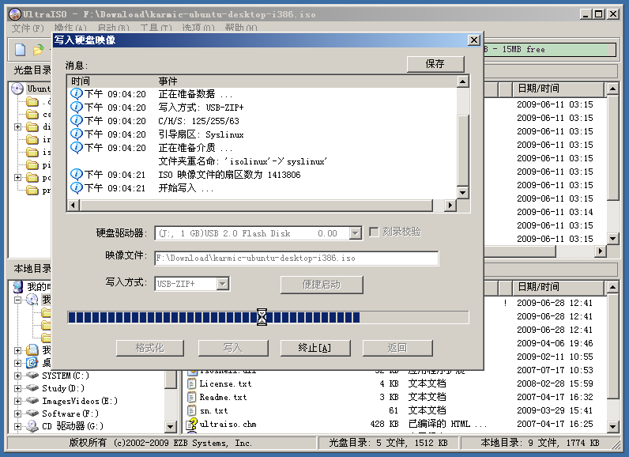Open the 工具(T) menu
This screenshot has height=457, width=629.
[x=156, y=28]
